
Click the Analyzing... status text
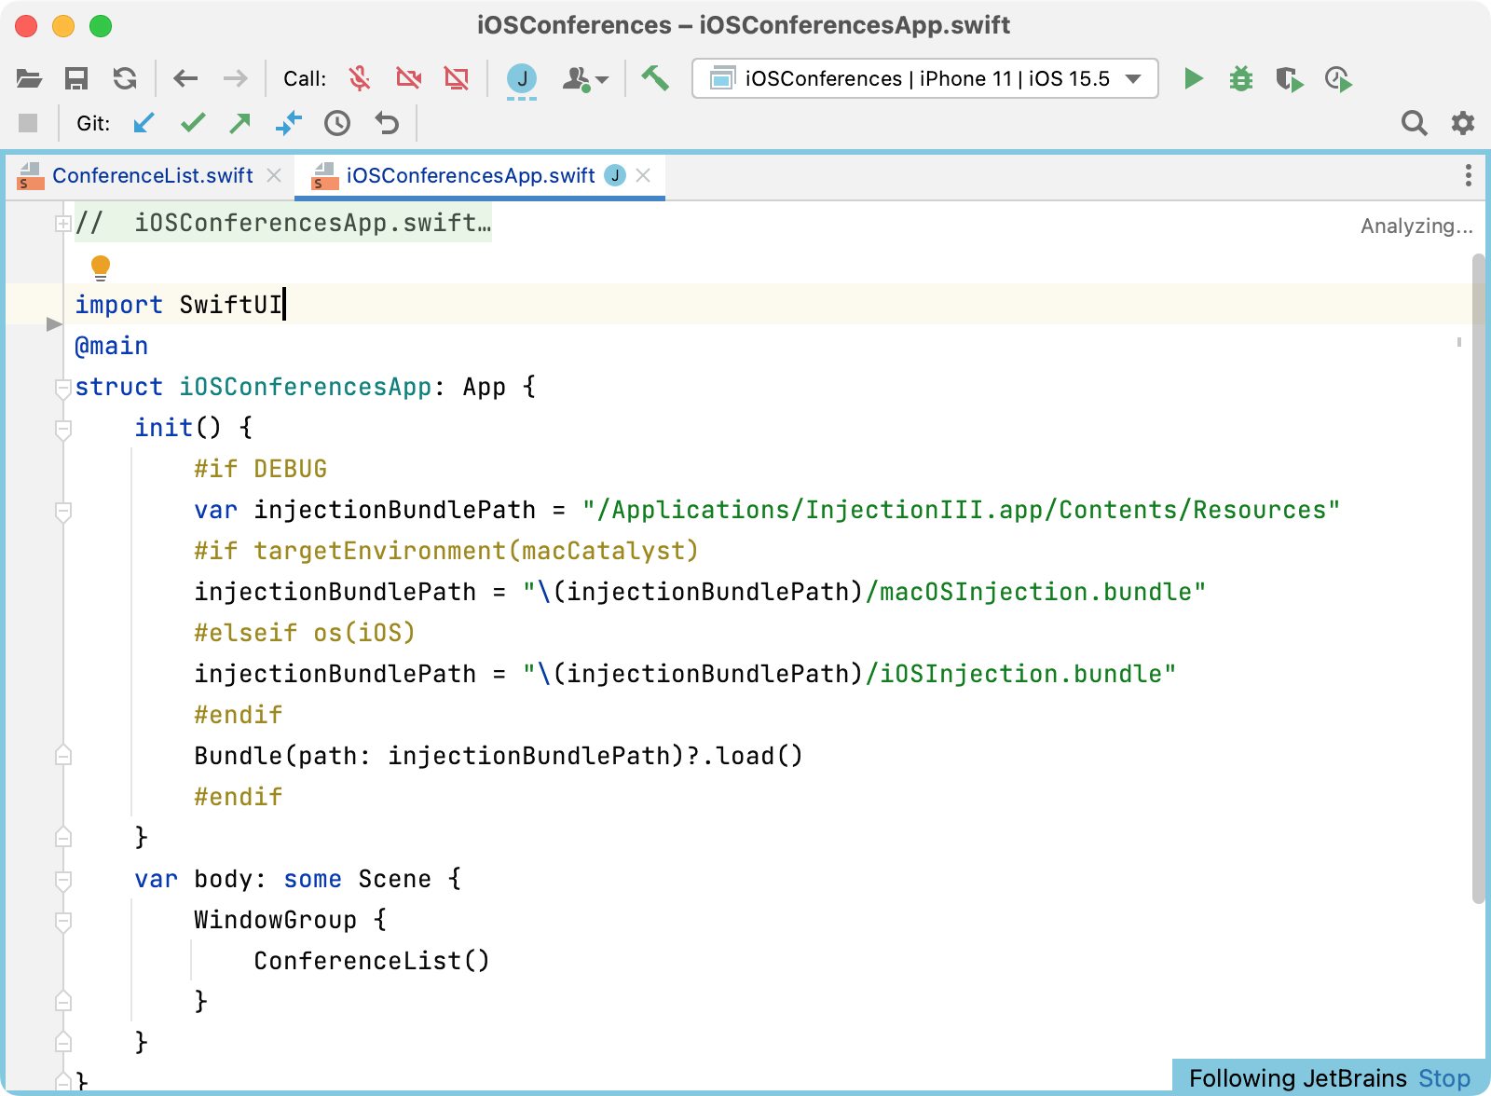(x=1416, y=226)
